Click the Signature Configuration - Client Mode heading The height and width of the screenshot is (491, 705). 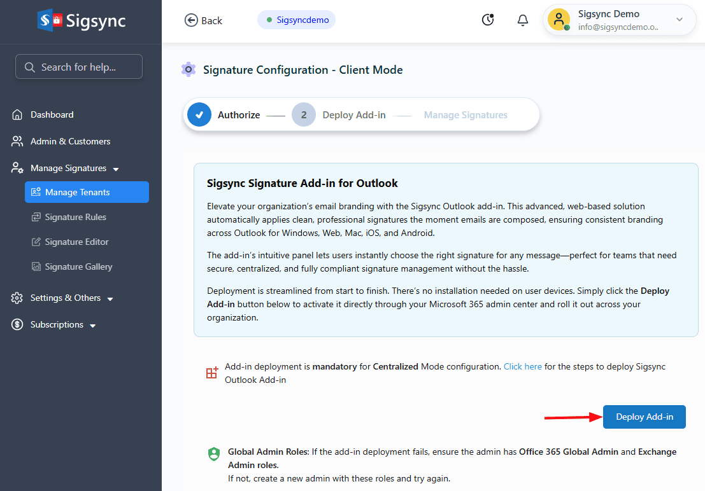303,70
